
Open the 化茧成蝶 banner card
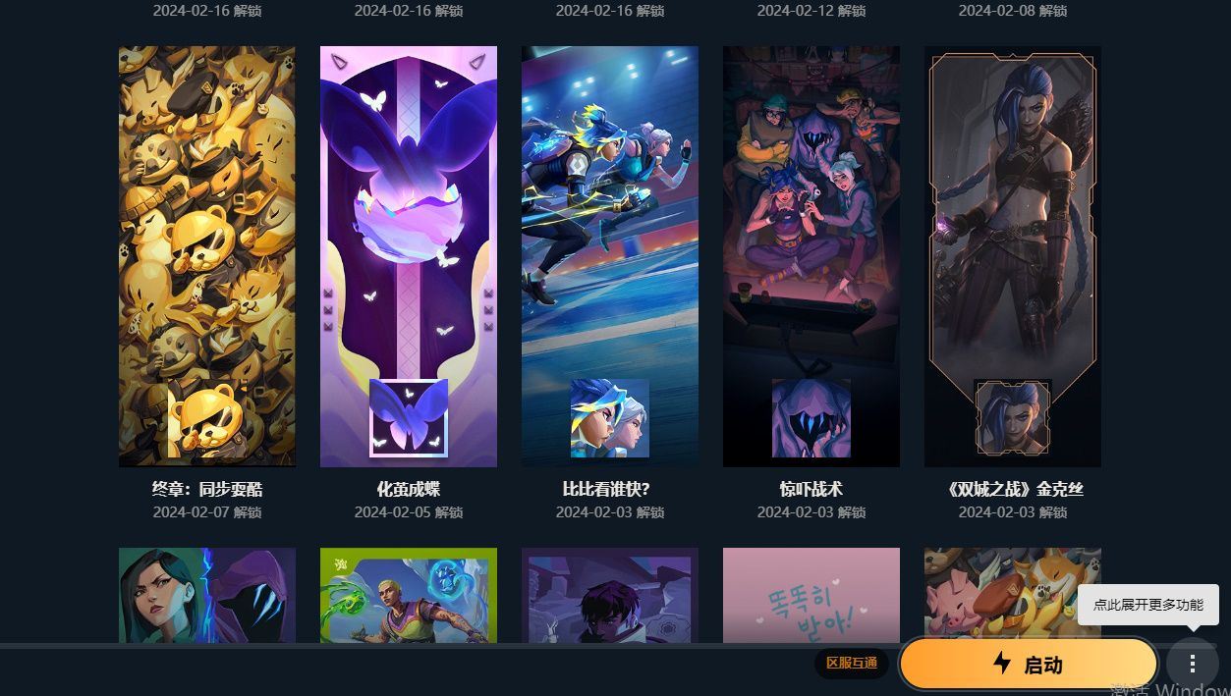pos(409,256)
